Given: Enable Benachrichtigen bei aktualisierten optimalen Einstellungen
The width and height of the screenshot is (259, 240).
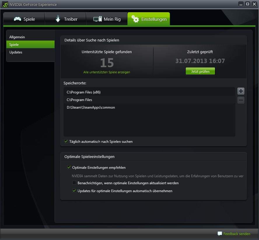Looking at the screenshot, I should pos(74,183).
